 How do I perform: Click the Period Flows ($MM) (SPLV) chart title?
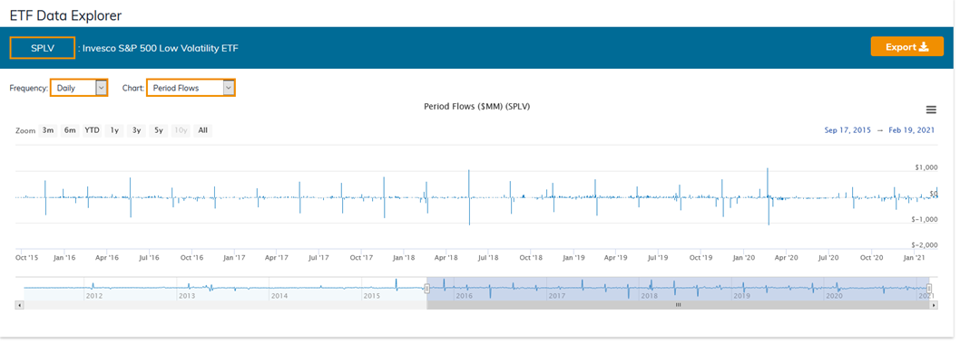pyautogui.click(x=477, y=106)
